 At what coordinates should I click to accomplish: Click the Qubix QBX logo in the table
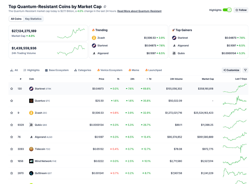(x=31, y=125)
